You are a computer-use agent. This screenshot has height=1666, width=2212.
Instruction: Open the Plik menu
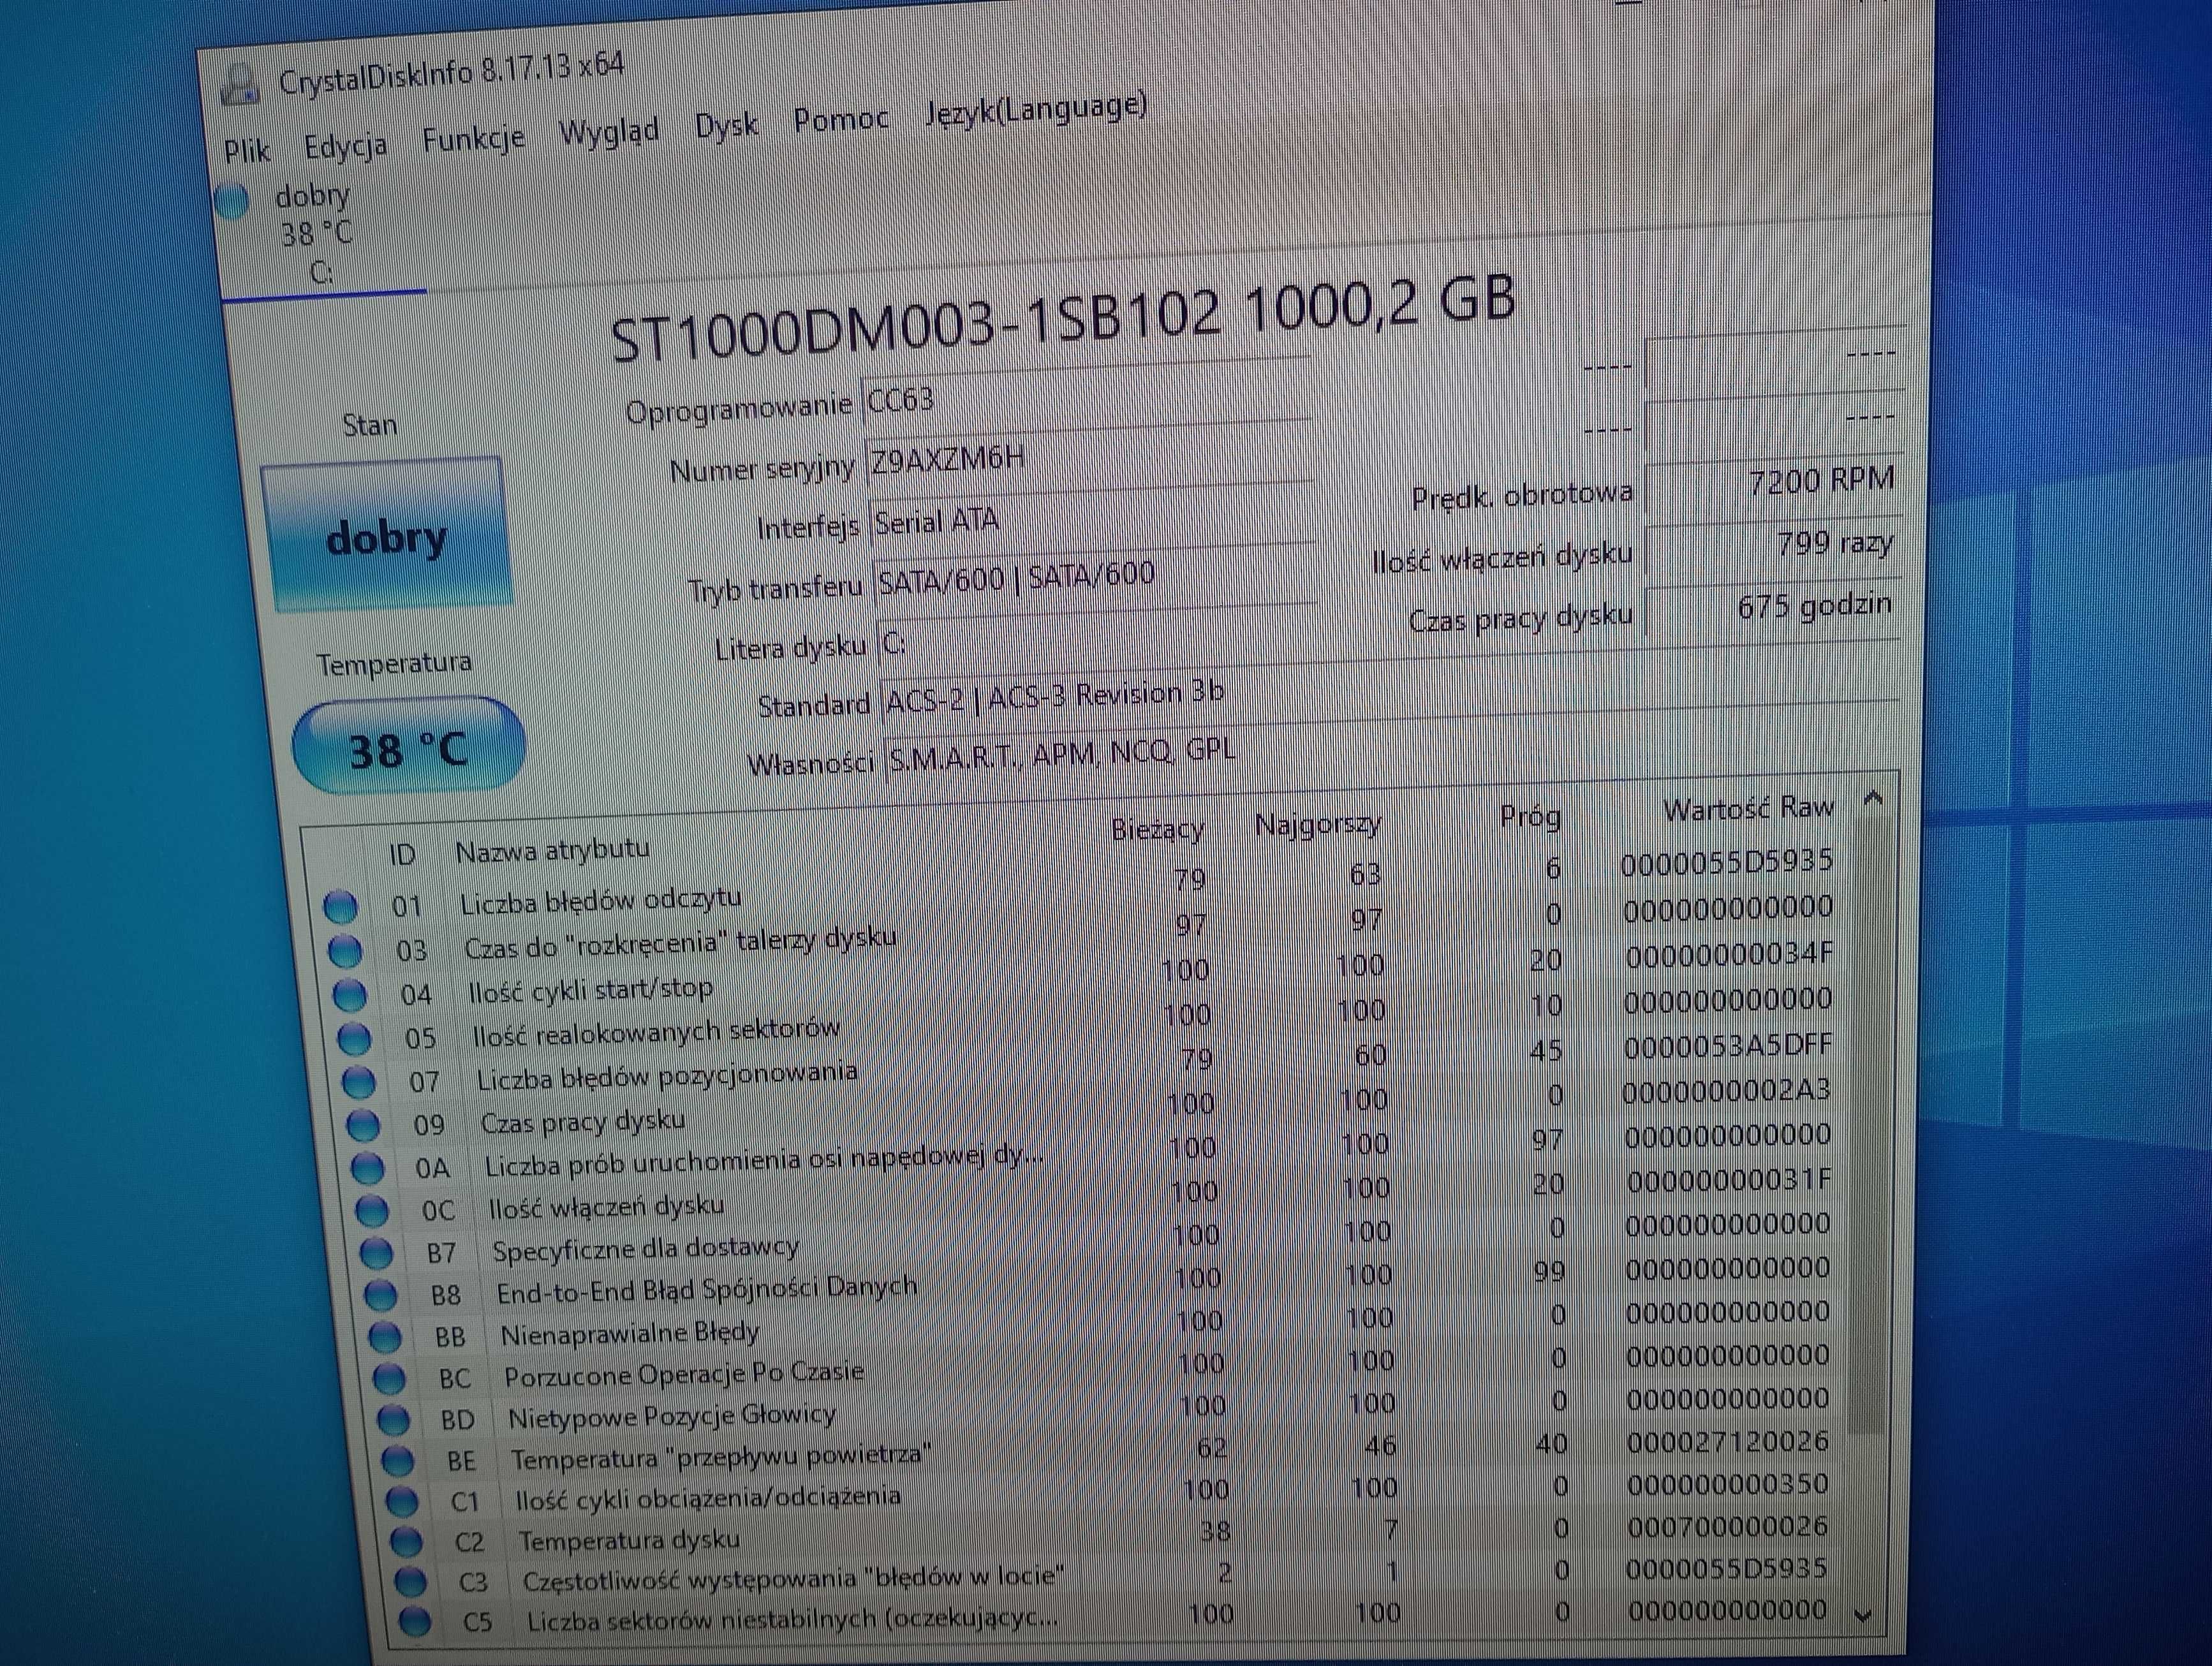pos(246,151)
